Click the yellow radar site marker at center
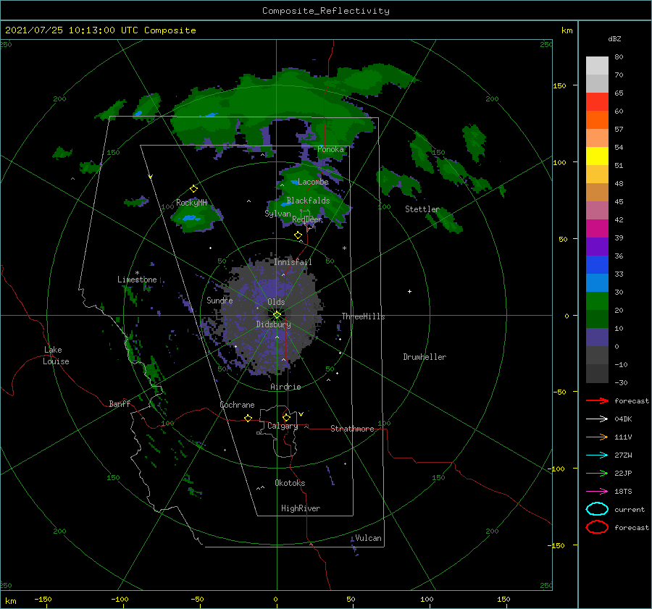 click(277, 315)
